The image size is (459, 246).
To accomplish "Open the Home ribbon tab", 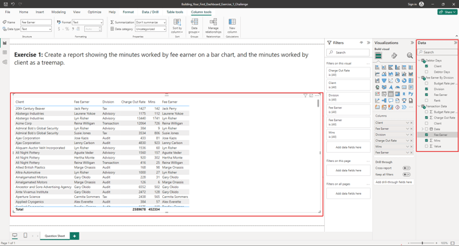I will click(x=24, y=12).
